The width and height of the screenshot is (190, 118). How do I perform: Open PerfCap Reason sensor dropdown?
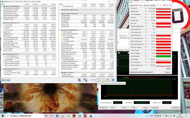(x=146, y=56)
